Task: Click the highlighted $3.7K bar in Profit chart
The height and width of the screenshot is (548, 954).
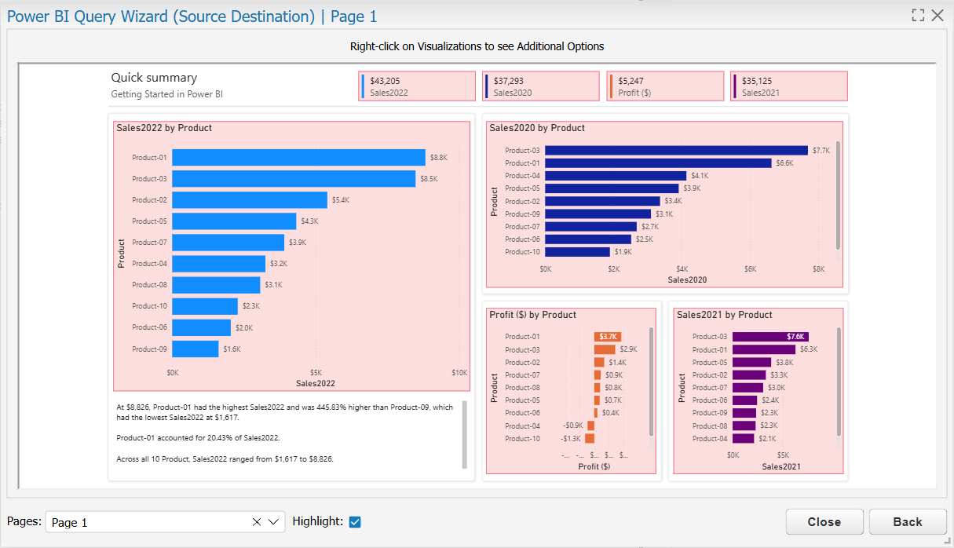Action: coord(607,337)
